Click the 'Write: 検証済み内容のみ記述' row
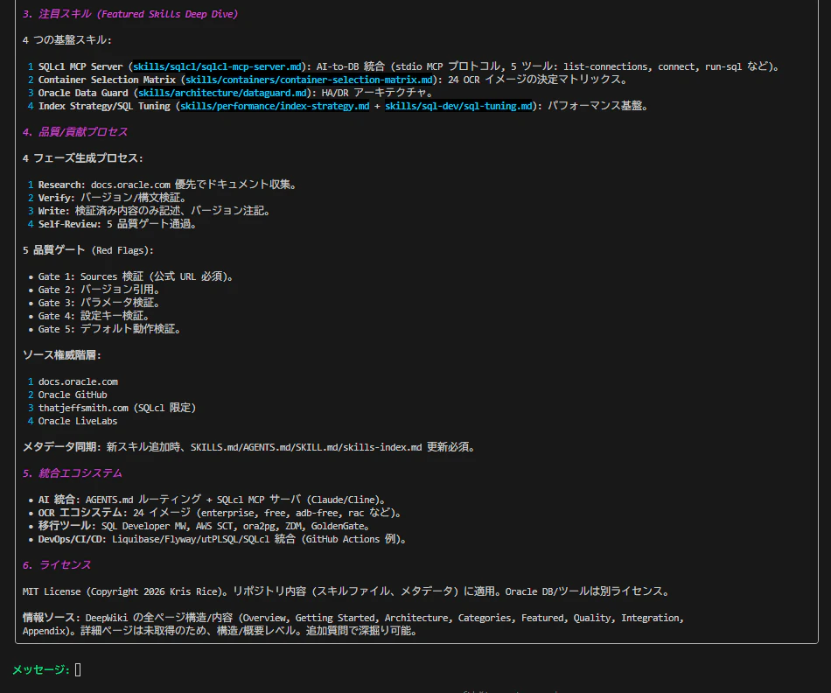This screenshot has width=831, height=693. [x=150, y=211]
